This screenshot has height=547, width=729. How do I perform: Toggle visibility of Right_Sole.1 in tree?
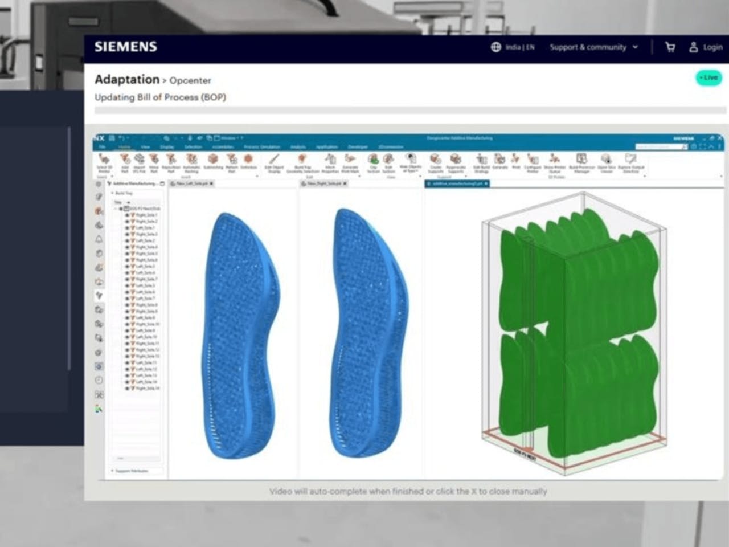127,215
